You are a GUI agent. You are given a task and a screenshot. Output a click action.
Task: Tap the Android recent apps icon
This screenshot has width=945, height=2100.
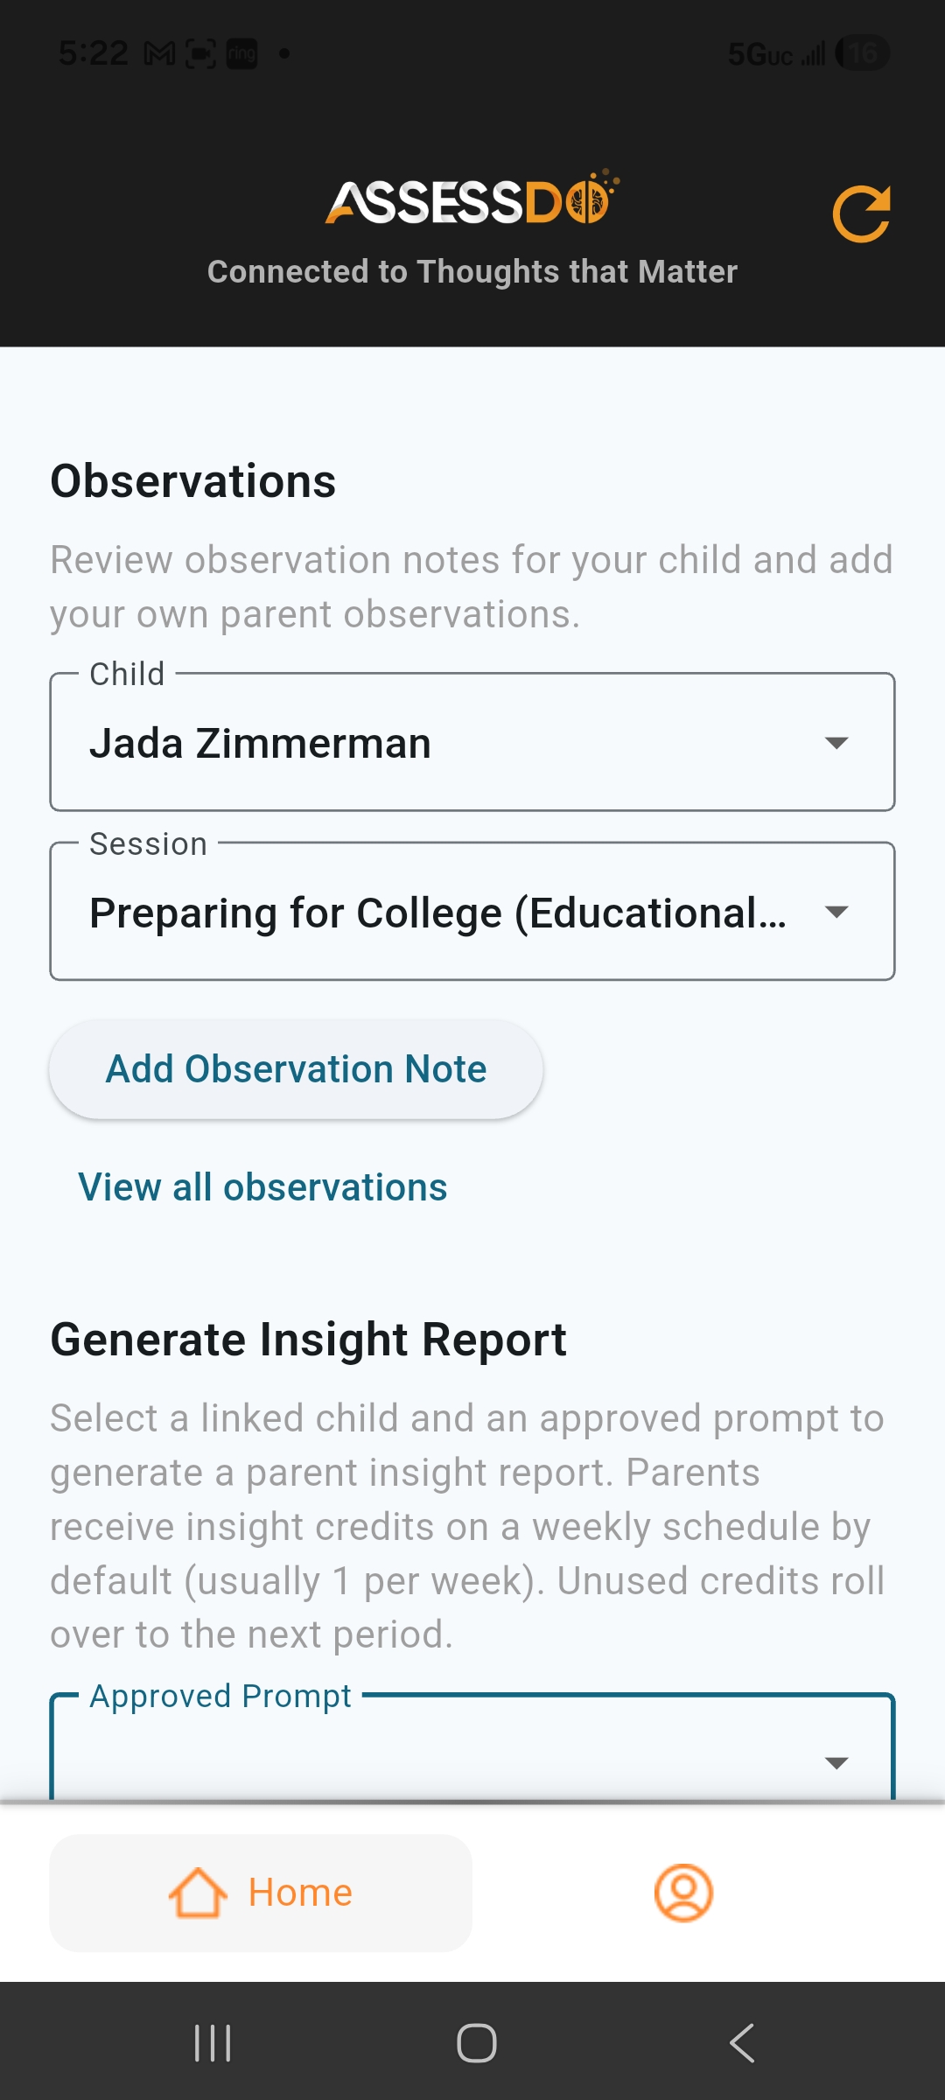pos(213,2043)
